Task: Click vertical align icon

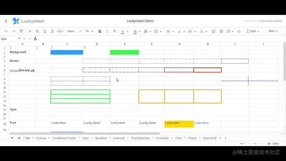Action: click(x=179, y=31)
